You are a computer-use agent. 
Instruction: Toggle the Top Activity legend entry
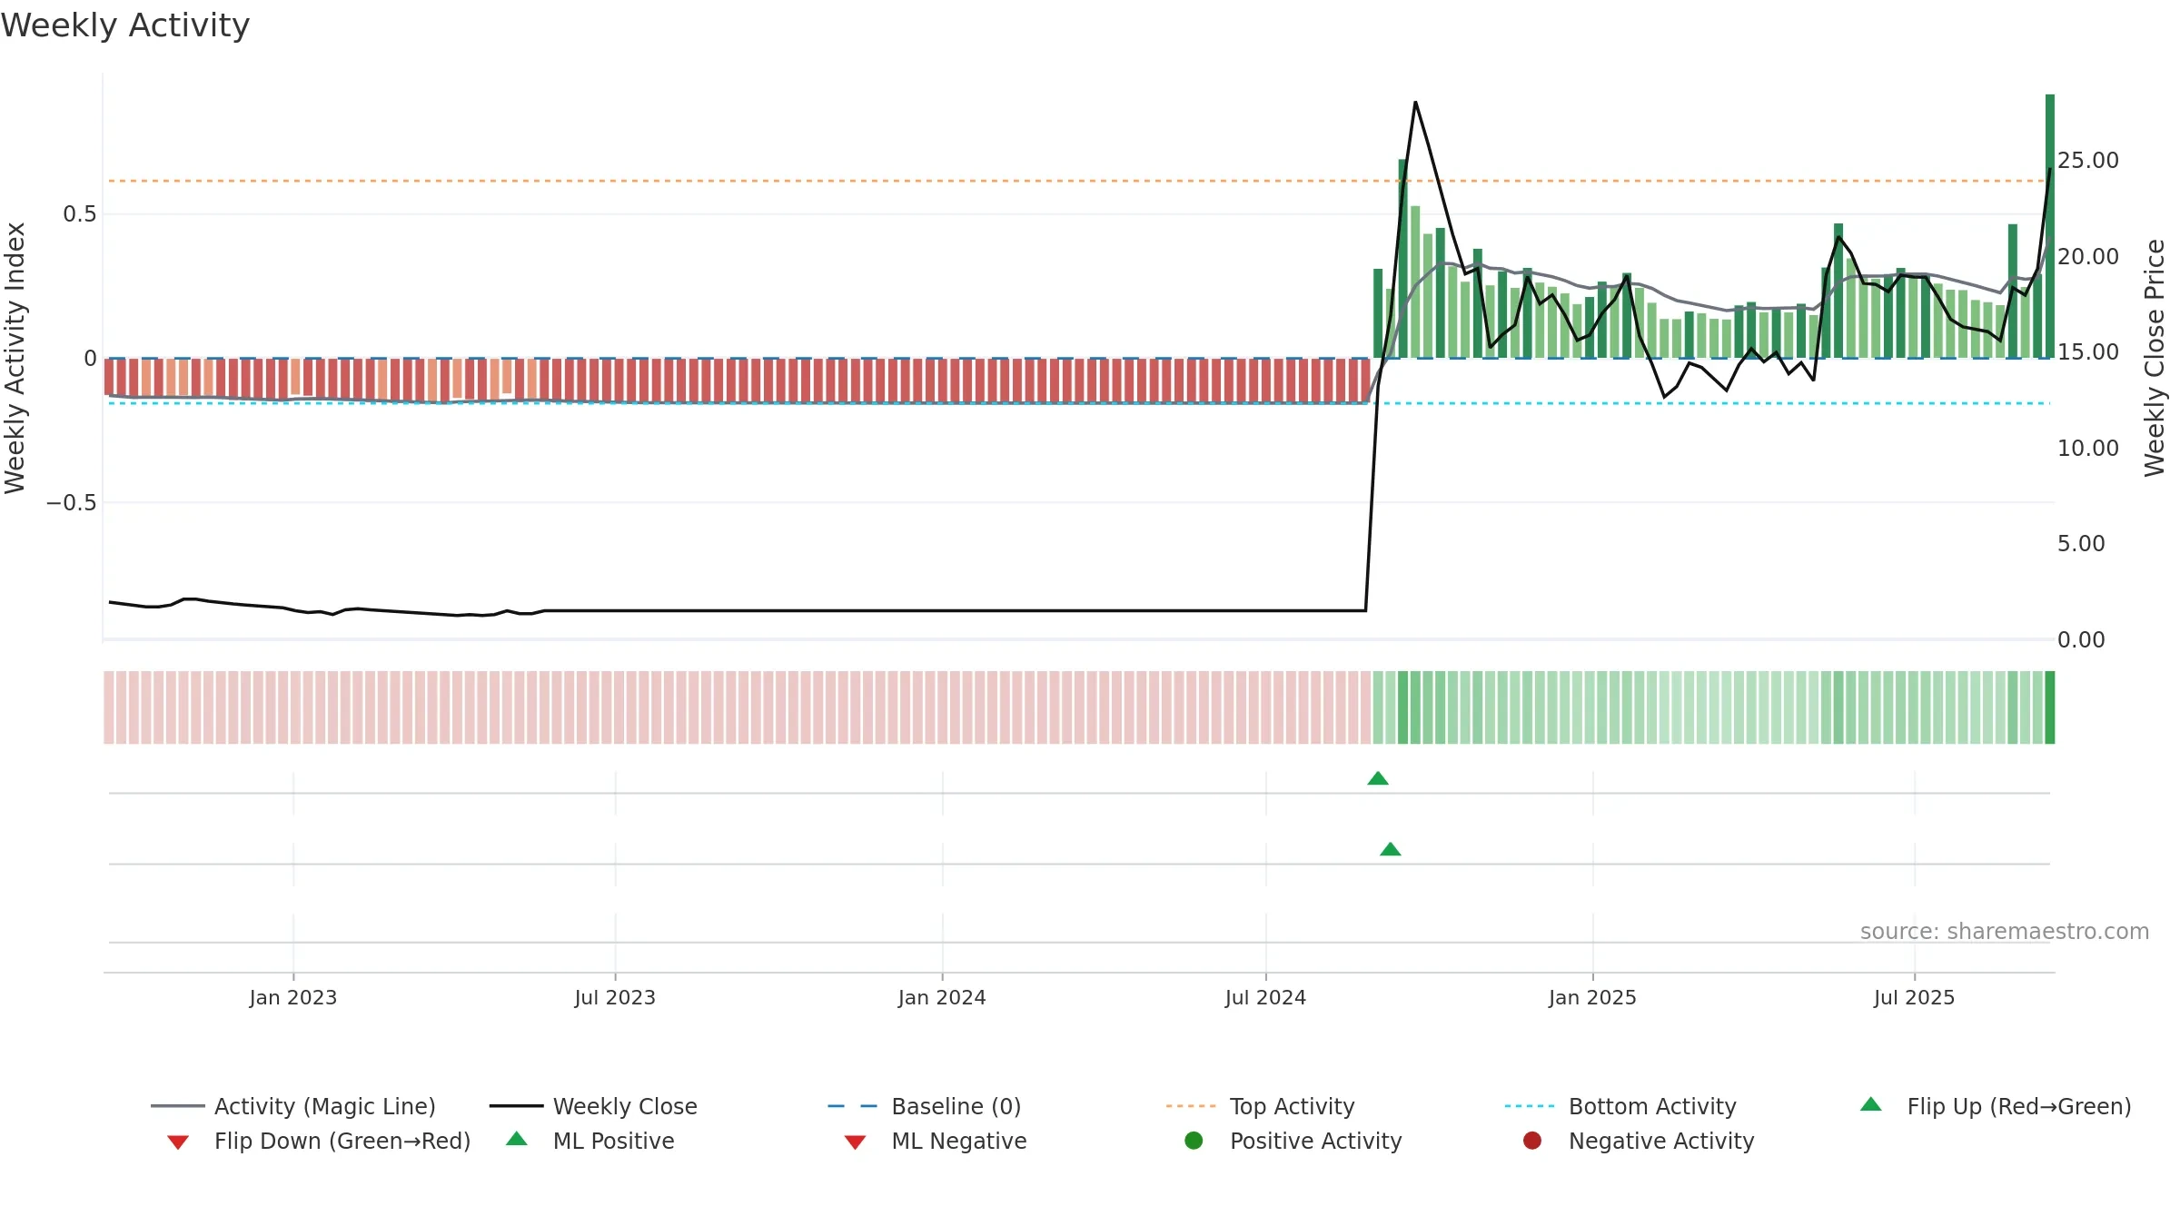(x=1260, y=1106)
